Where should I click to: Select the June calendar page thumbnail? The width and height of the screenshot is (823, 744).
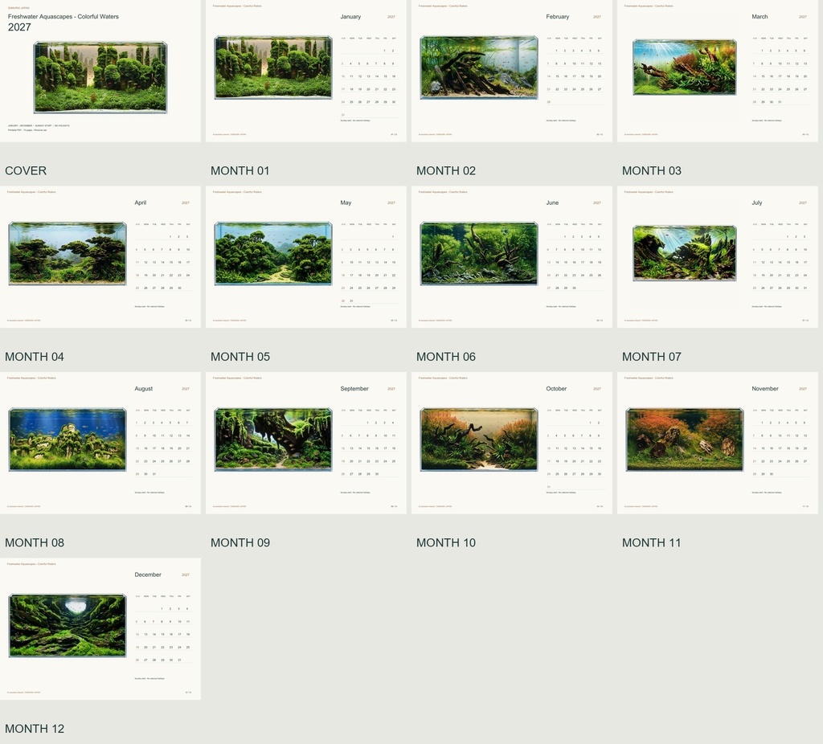coord(512,257)
